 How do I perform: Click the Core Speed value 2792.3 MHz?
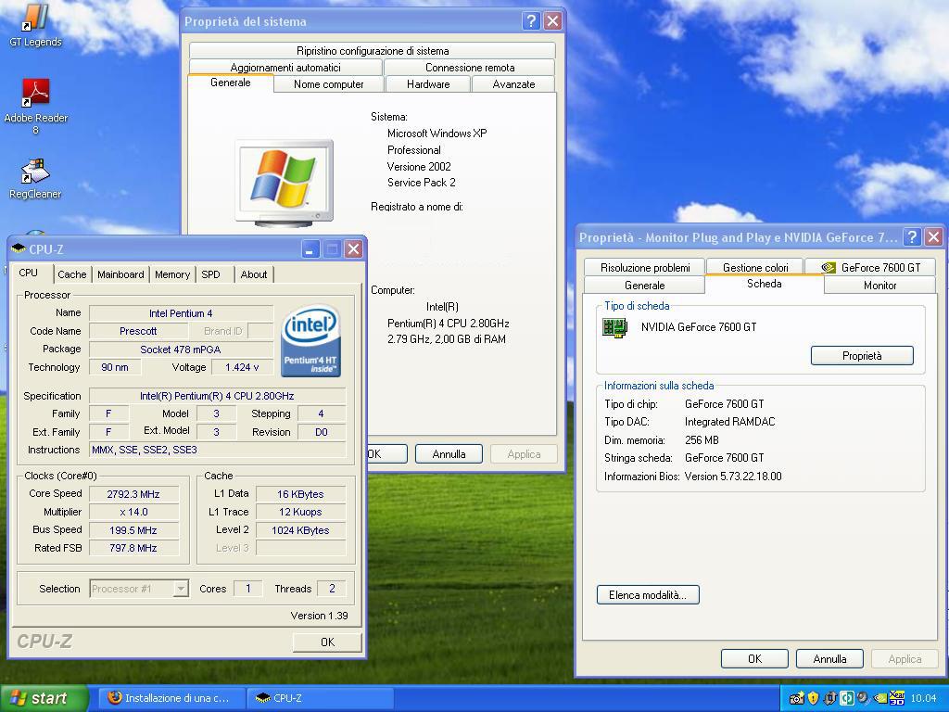pyautogui.click(x=133, y=494)
